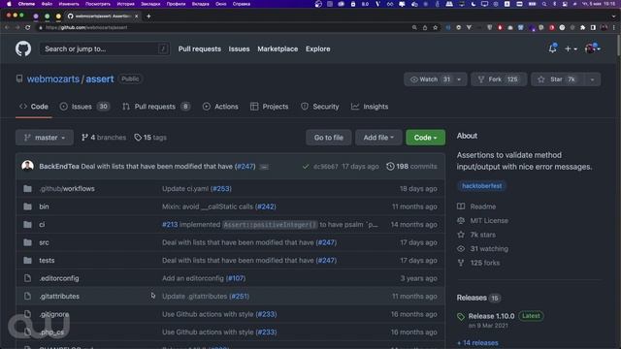Screen dimensions: 621x349
Task: Show the + 14 releases link
Action: tap(477, 343)
